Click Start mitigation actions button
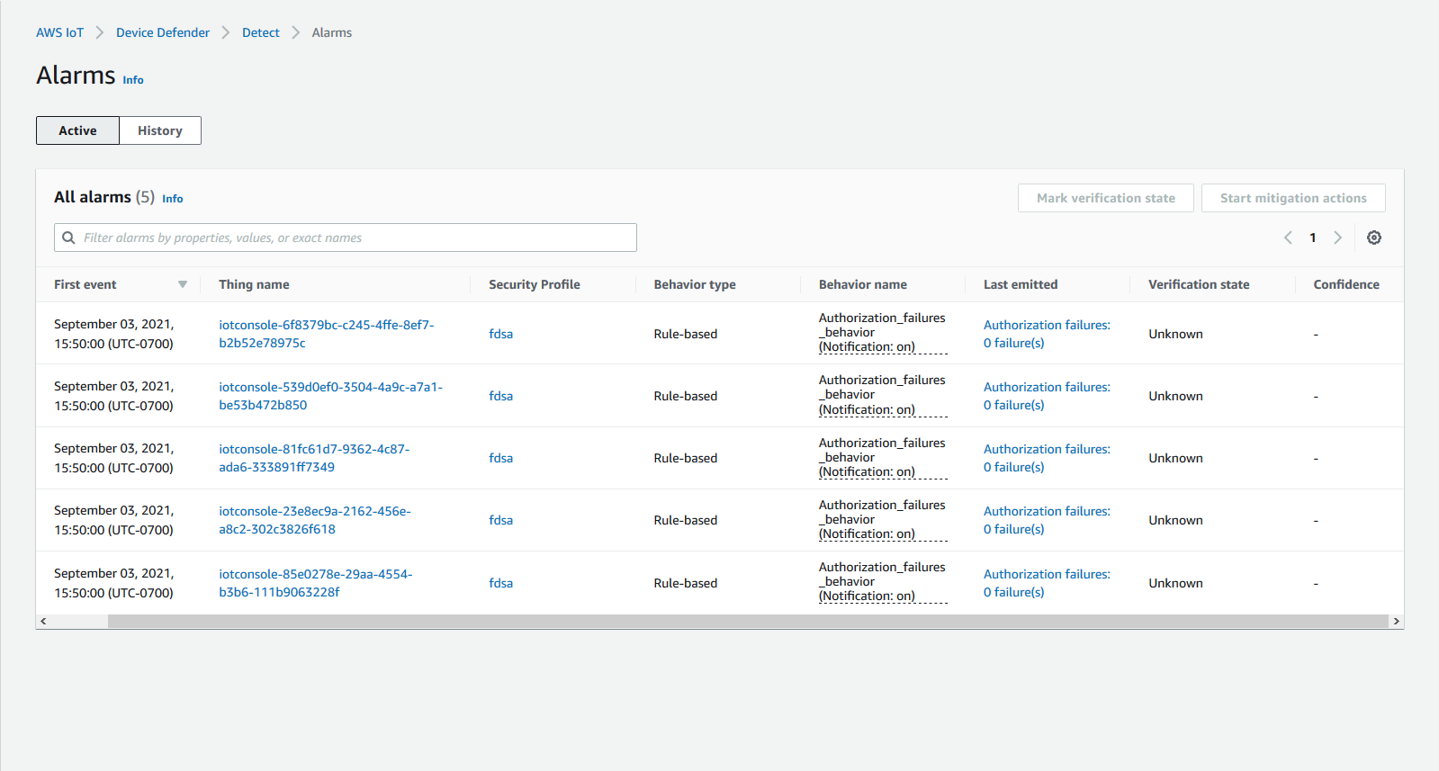The height and width of the screenshot is (771, 1439). pos(1292,198)
